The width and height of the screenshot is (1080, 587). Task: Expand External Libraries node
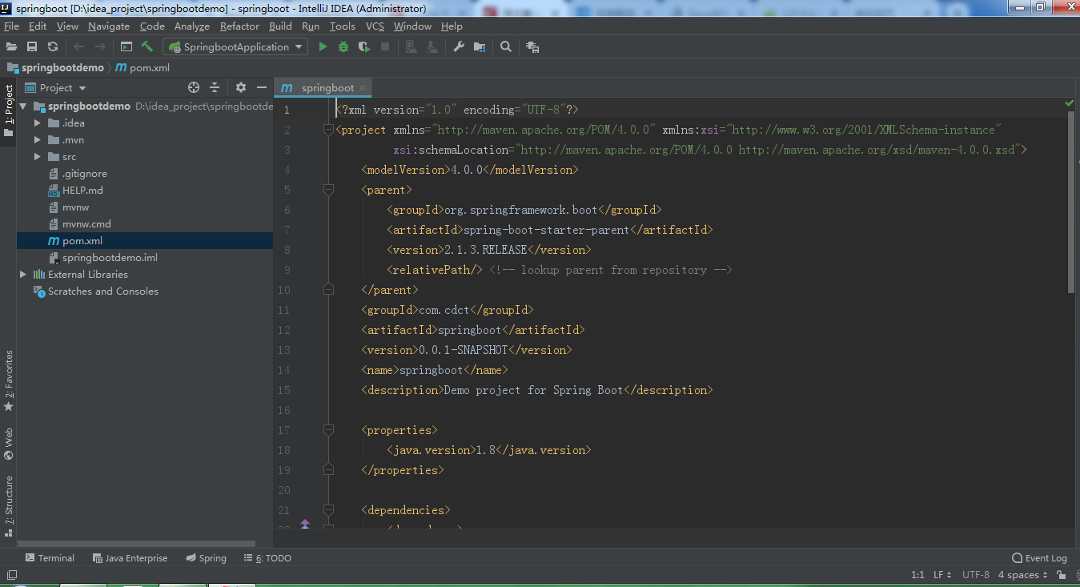23,275
